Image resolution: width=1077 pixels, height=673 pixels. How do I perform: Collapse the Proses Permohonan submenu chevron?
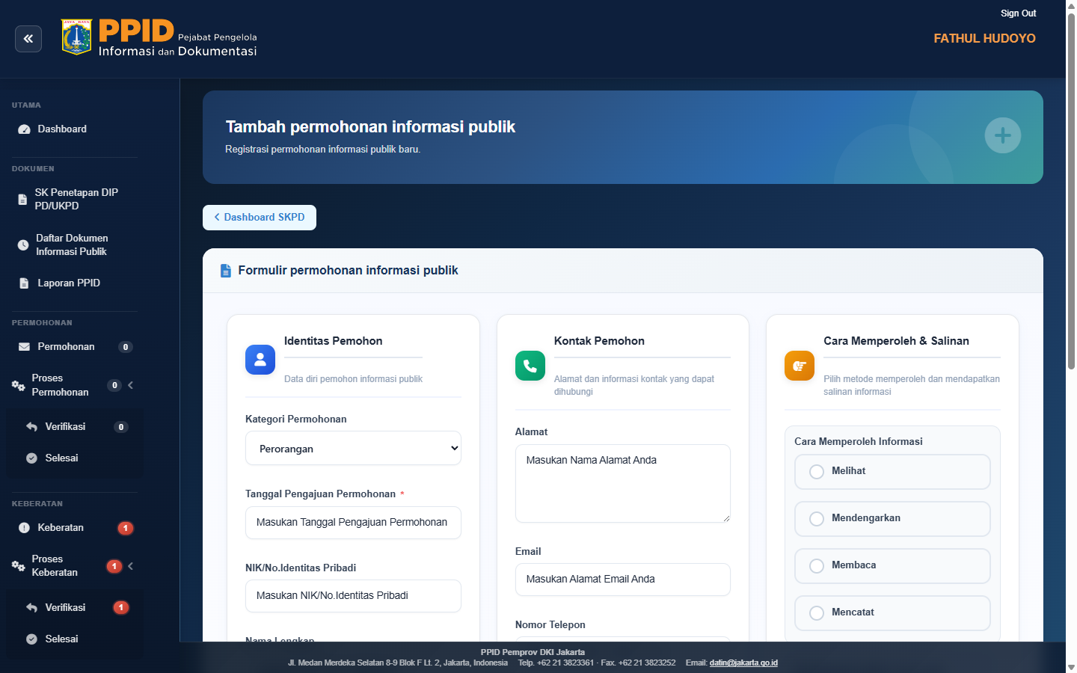pos(131,385)
